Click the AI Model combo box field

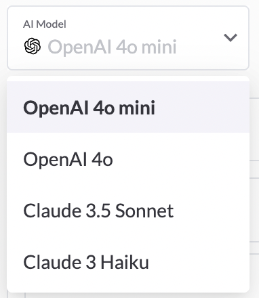128,38
